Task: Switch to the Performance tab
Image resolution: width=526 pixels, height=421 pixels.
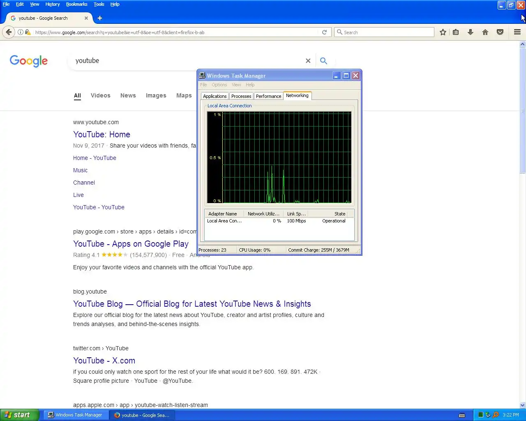Action: tap(268, 96)
